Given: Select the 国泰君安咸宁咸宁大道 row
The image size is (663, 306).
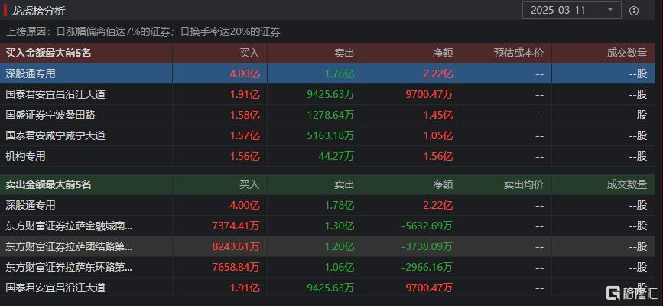Looking at the screenshot, I should click(x=327, y=135).
